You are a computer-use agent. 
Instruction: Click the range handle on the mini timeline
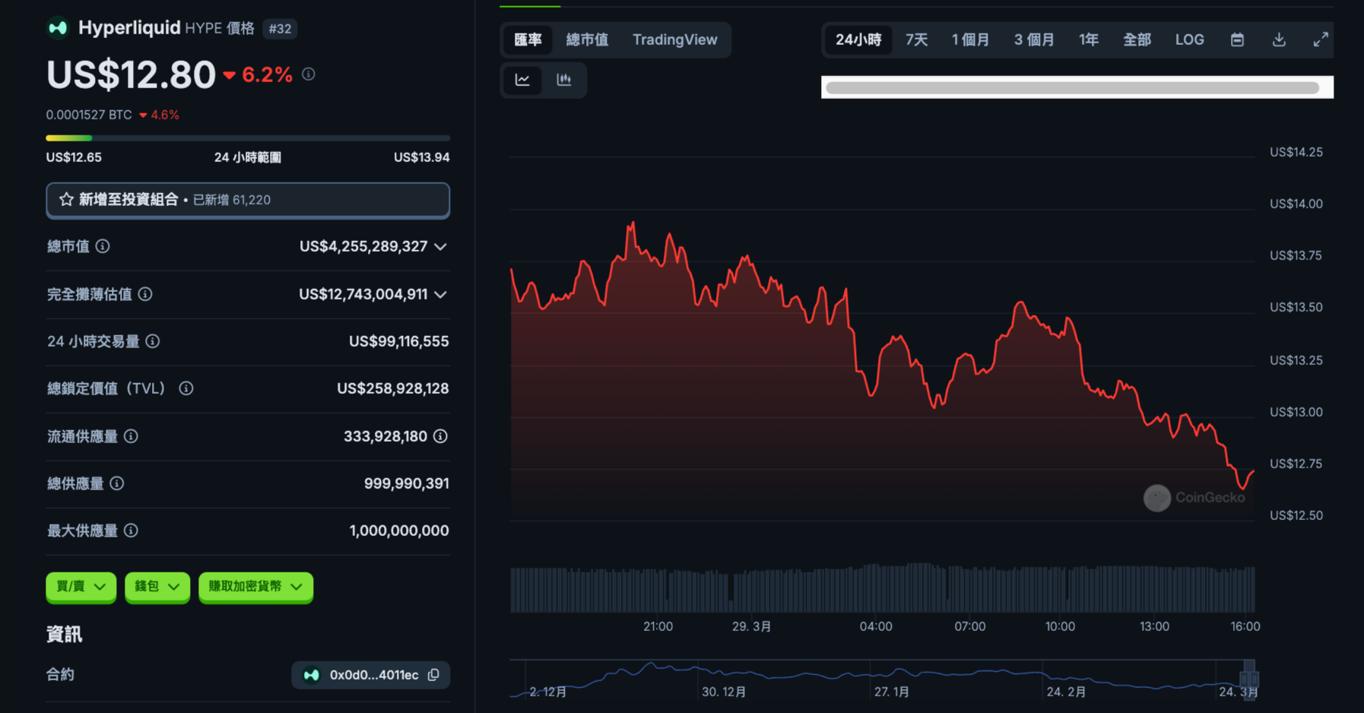[x=1249, y=677]
